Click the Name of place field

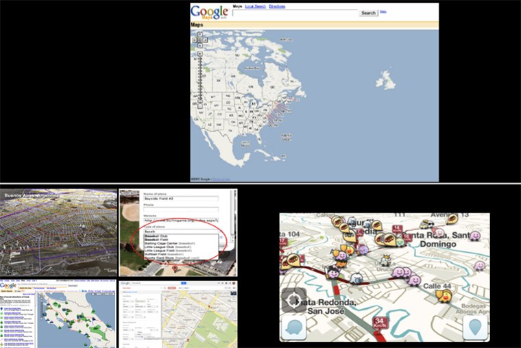tap(181, 199)
